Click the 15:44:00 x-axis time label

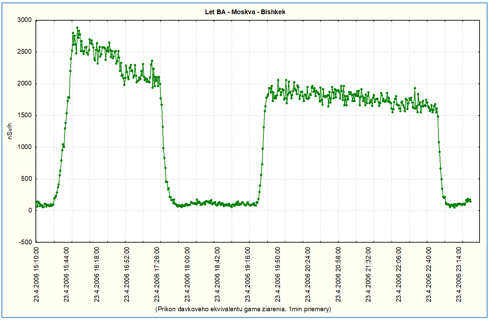67,274
